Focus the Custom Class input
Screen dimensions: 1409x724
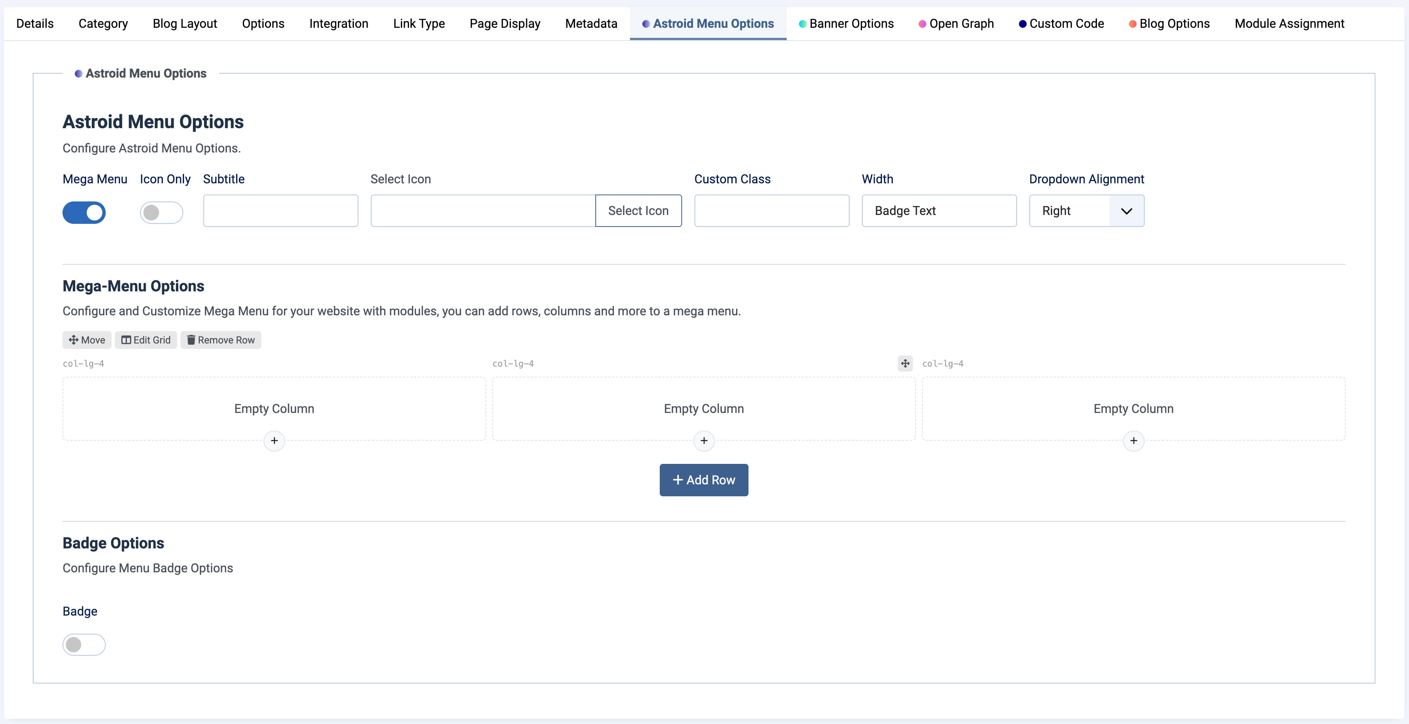(772, 211)
